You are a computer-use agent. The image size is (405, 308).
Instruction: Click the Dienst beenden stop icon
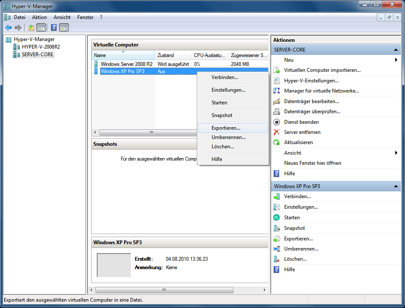pyautogui.click(x=277, y=122)
